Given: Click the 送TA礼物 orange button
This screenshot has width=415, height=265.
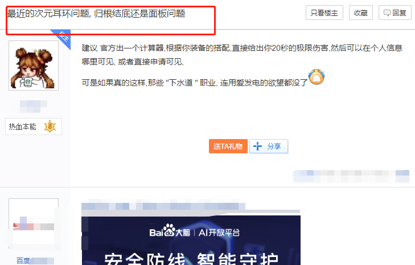Looking at the screenshot, I should [228, 146].
